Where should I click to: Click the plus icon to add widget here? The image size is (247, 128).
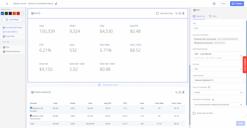(x=99, y=85)
